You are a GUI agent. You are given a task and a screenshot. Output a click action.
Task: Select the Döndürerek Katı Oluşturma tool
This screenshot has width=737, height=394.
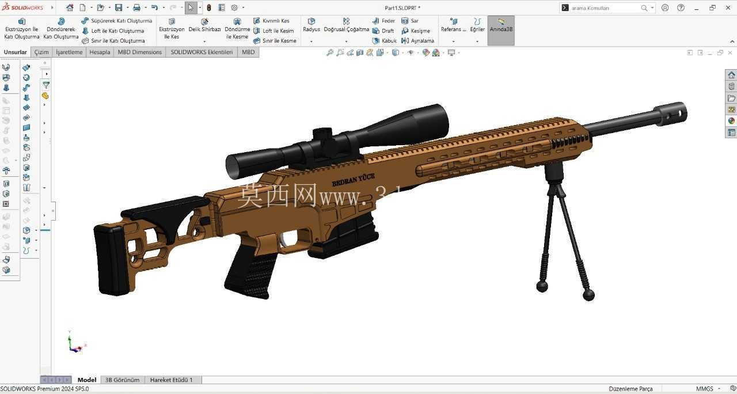click(61, 29)
